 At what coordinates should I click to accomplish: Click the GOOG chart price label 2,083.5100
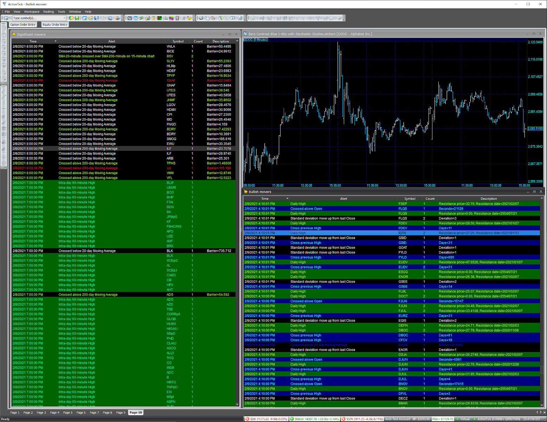[x=535, y=129]
